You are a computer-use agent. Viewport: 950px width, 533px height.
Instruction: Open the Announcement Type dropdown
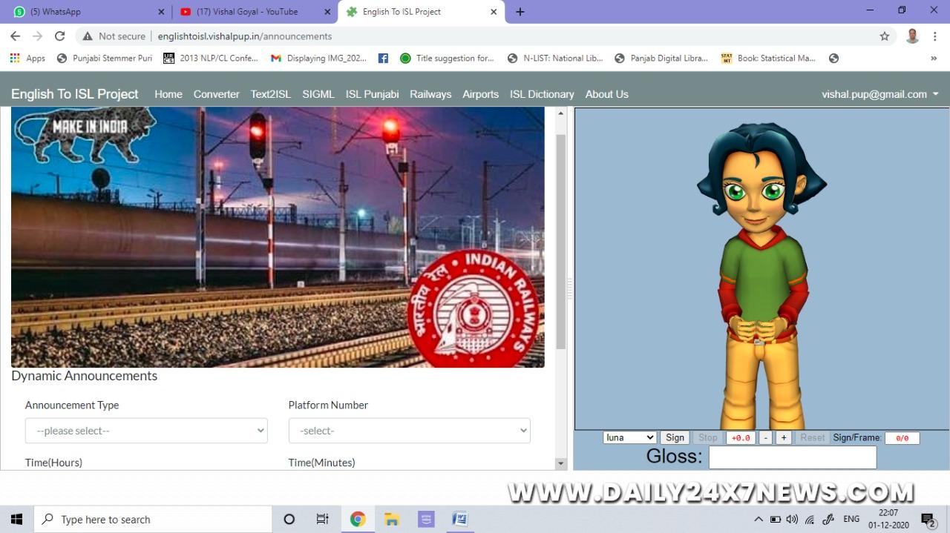point(146,431)
